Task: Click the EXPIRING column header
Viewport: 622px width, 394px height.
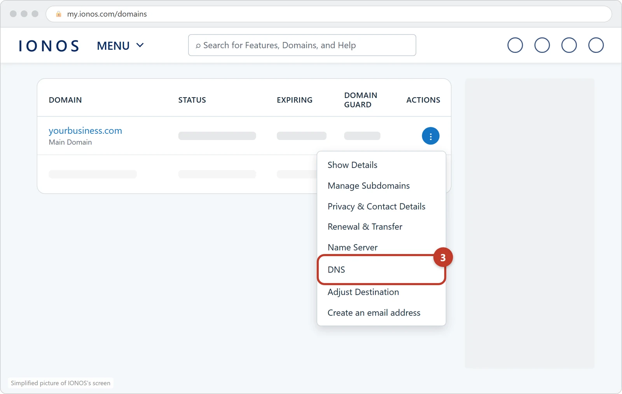Action: tap(294, 100)
